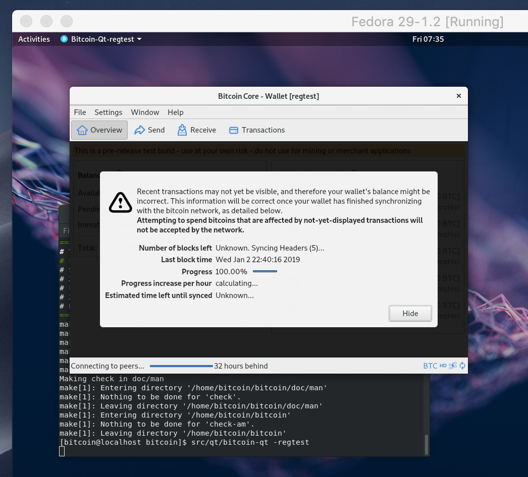The width and height of the screenshot is (528, 477).
Task: Click the 'Bitcoin Core - Wallet [regtest]' title bar
Action: (x=269, y=96)
